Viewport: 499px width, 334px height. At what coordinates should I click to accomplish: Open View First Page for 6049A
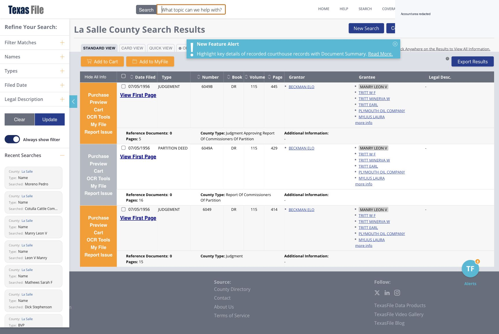pos(138,157)
